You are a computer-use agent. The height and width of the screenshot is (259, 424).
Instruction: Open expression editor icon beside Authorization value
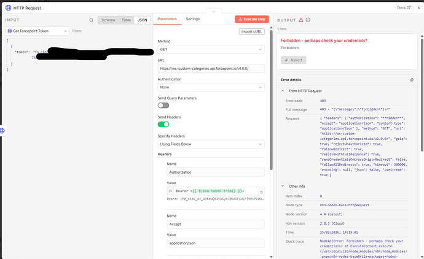pos(261,191)
